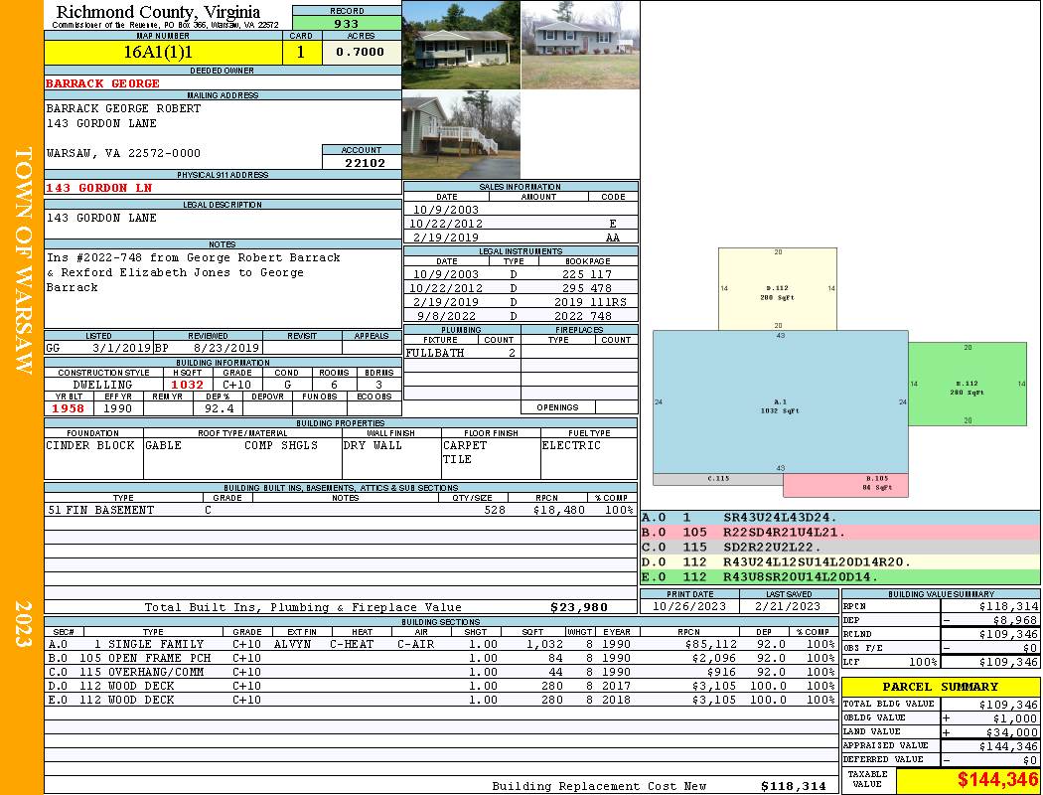
Task: Select account number 22102
Action: [x=365, y=162]
